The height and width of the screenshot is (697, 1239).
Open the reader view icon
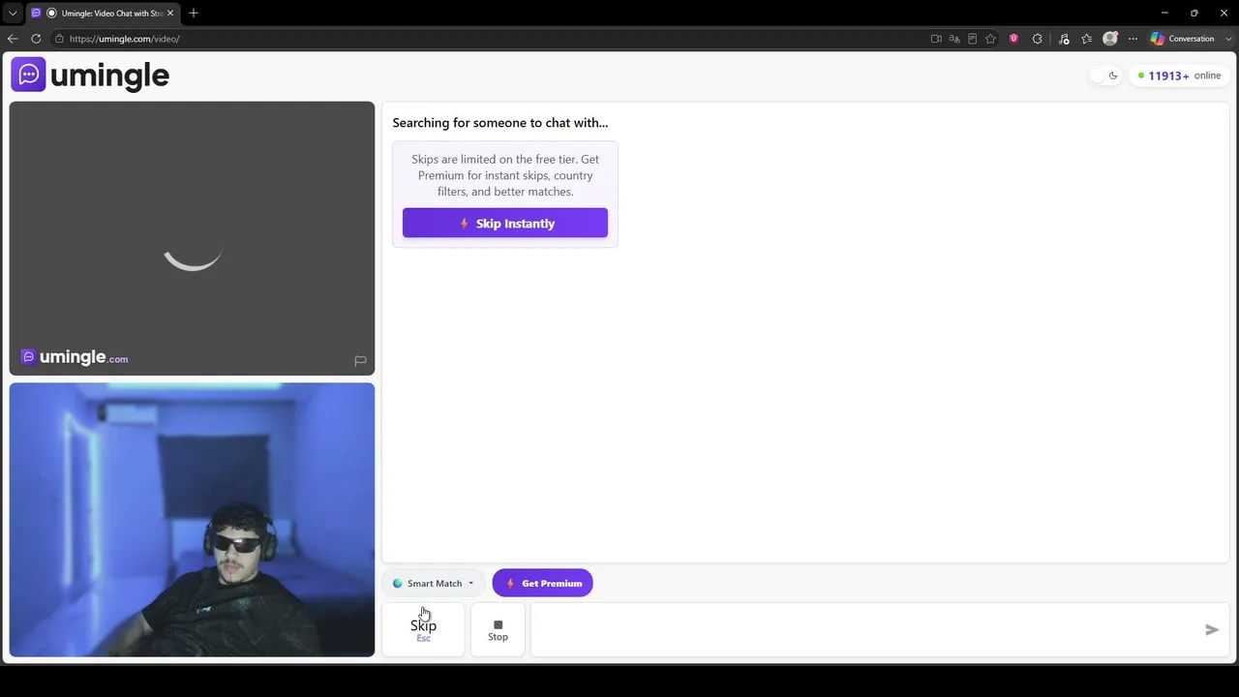point(973,39)
